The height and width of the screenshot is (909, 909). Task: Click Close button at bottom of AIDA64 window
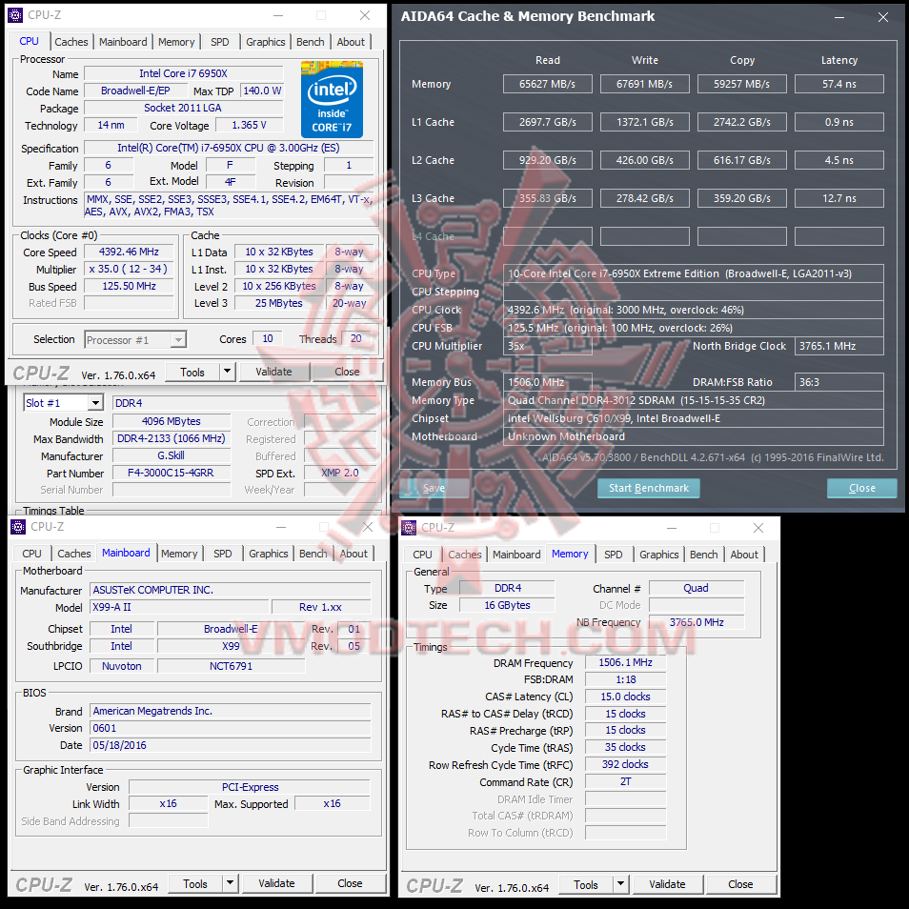862,488
